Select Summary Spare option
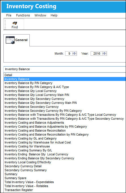Viewport: 126px width, 193px height. [x=65, y=178]
